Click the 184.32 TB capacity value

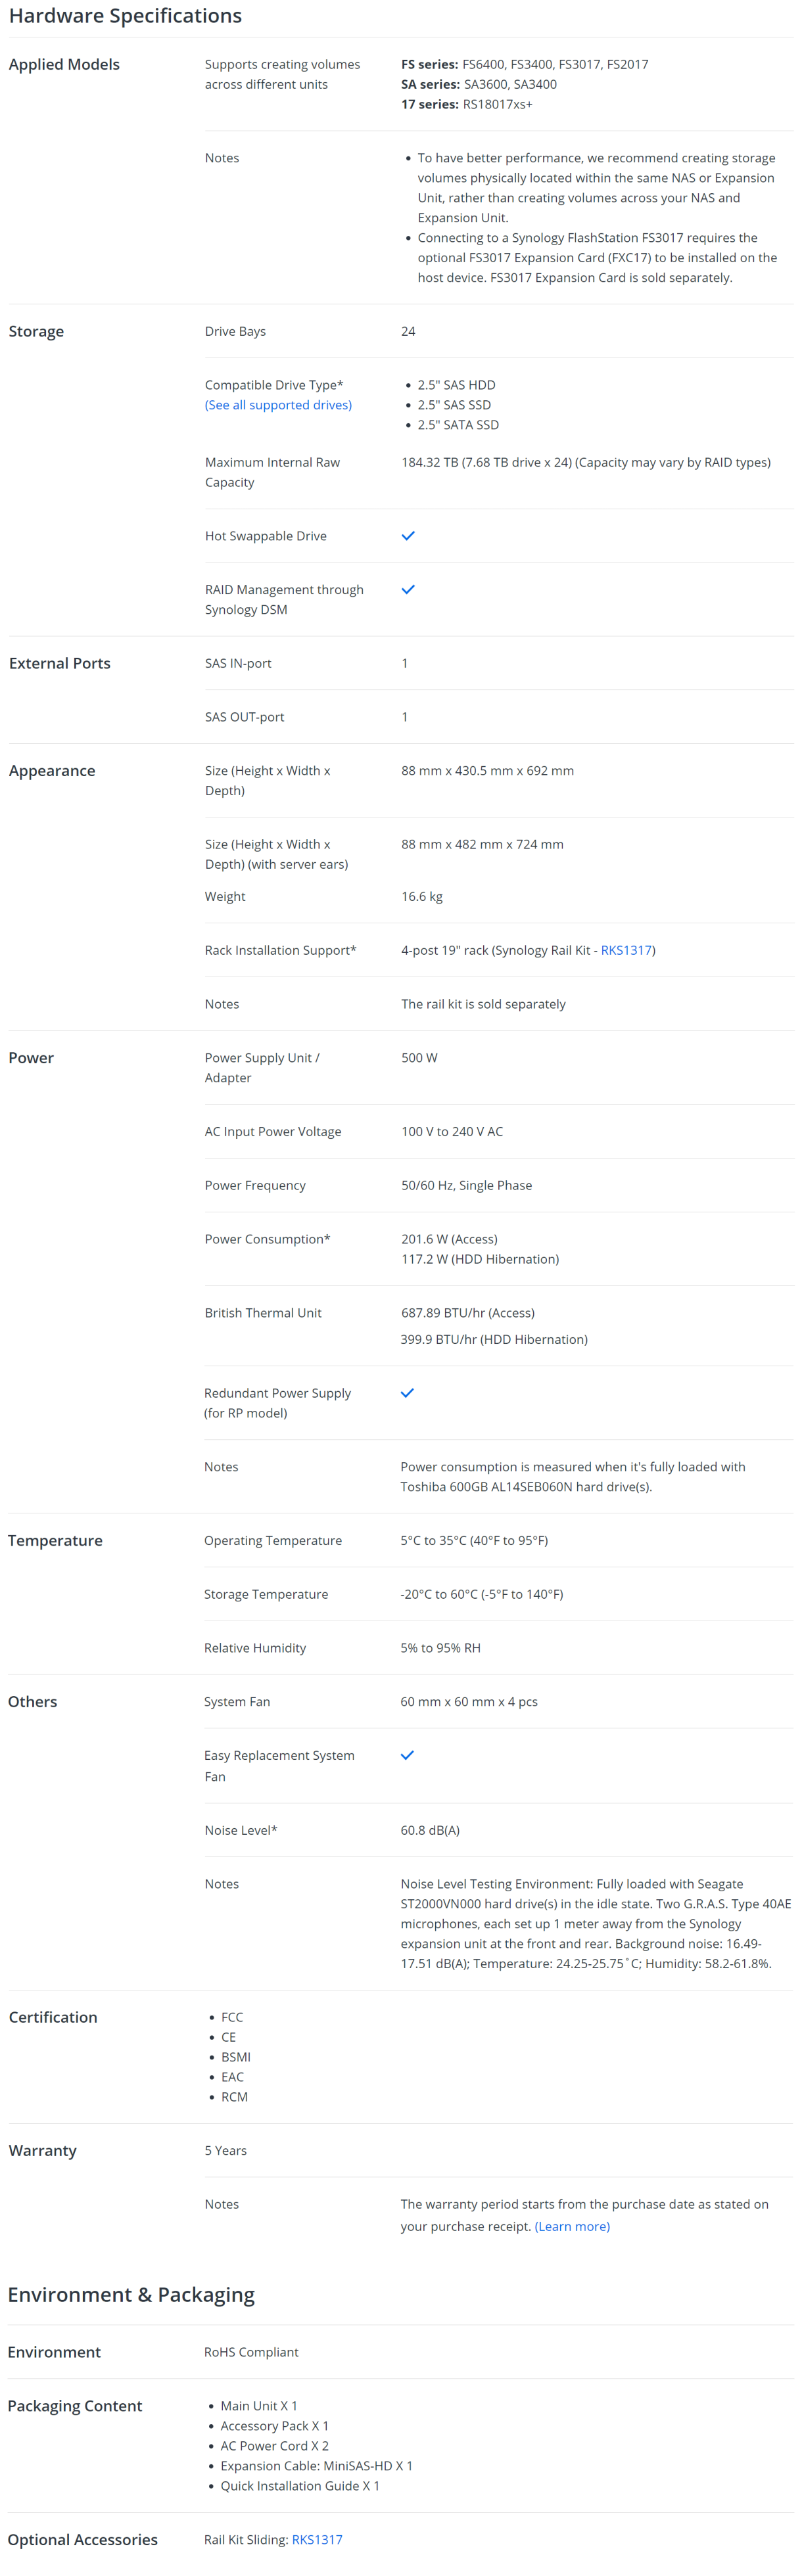click(x=586, y=462)
